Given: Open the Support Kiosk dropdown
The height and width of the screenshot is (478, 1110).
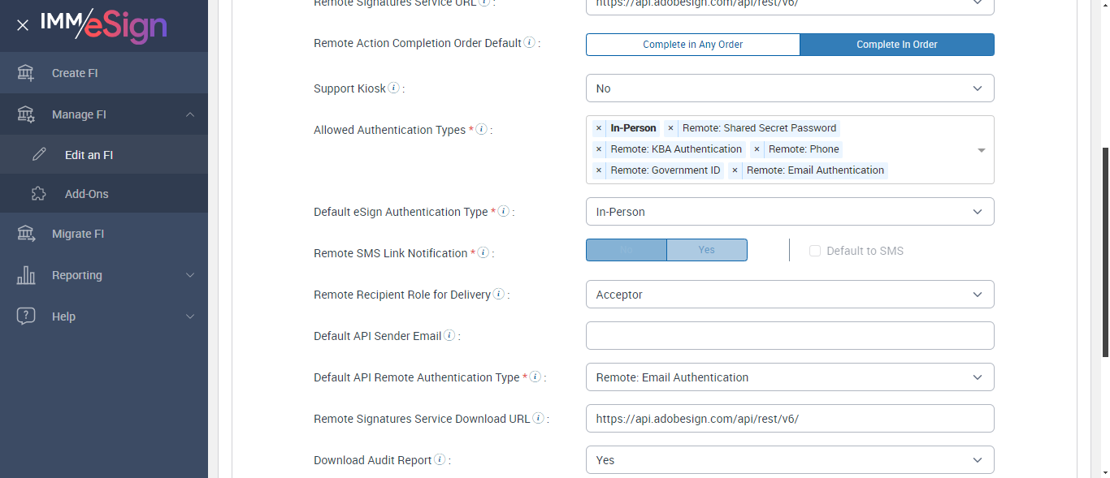Looking at the screenshot, I should click(x=789, y=88).
